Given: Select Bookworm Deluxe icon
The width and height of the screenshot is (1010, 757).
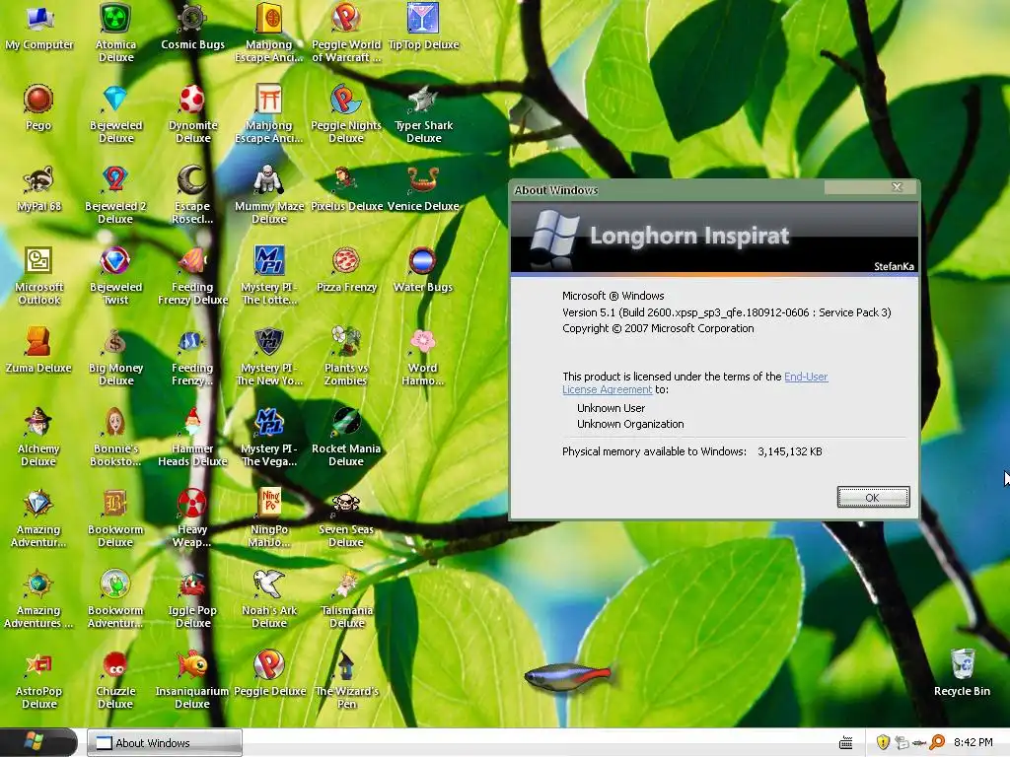Looking at the screenshot, I should (x=115, y=518).
